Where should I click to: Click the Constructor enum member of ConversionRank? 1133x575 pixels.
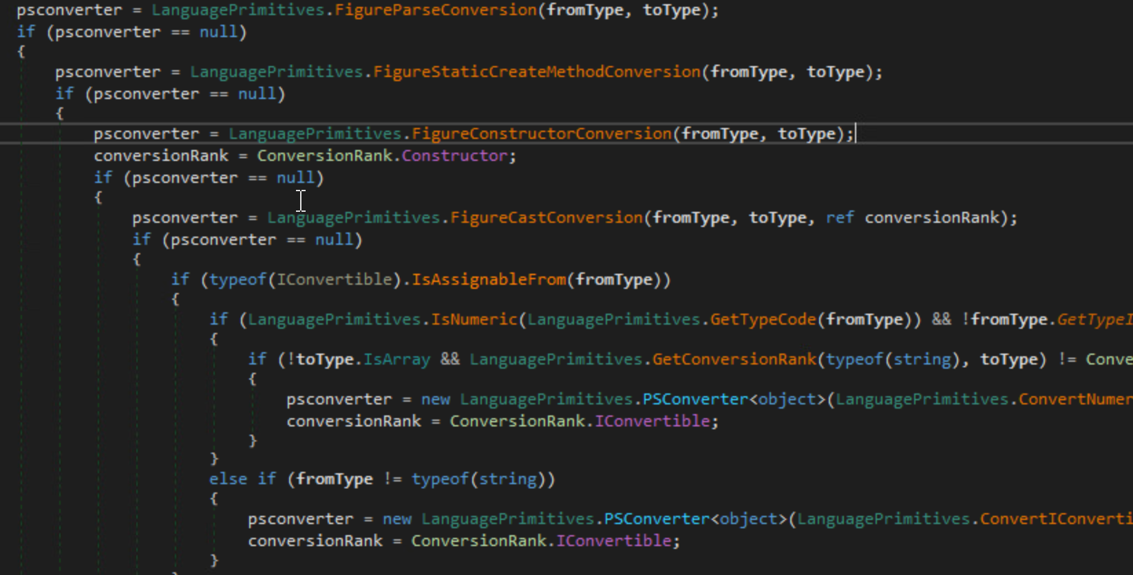click(454, 156)
